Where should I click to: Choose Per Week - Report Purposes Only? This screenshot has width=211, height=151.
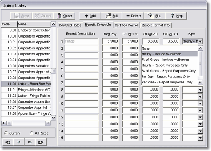tap(169, 82)
